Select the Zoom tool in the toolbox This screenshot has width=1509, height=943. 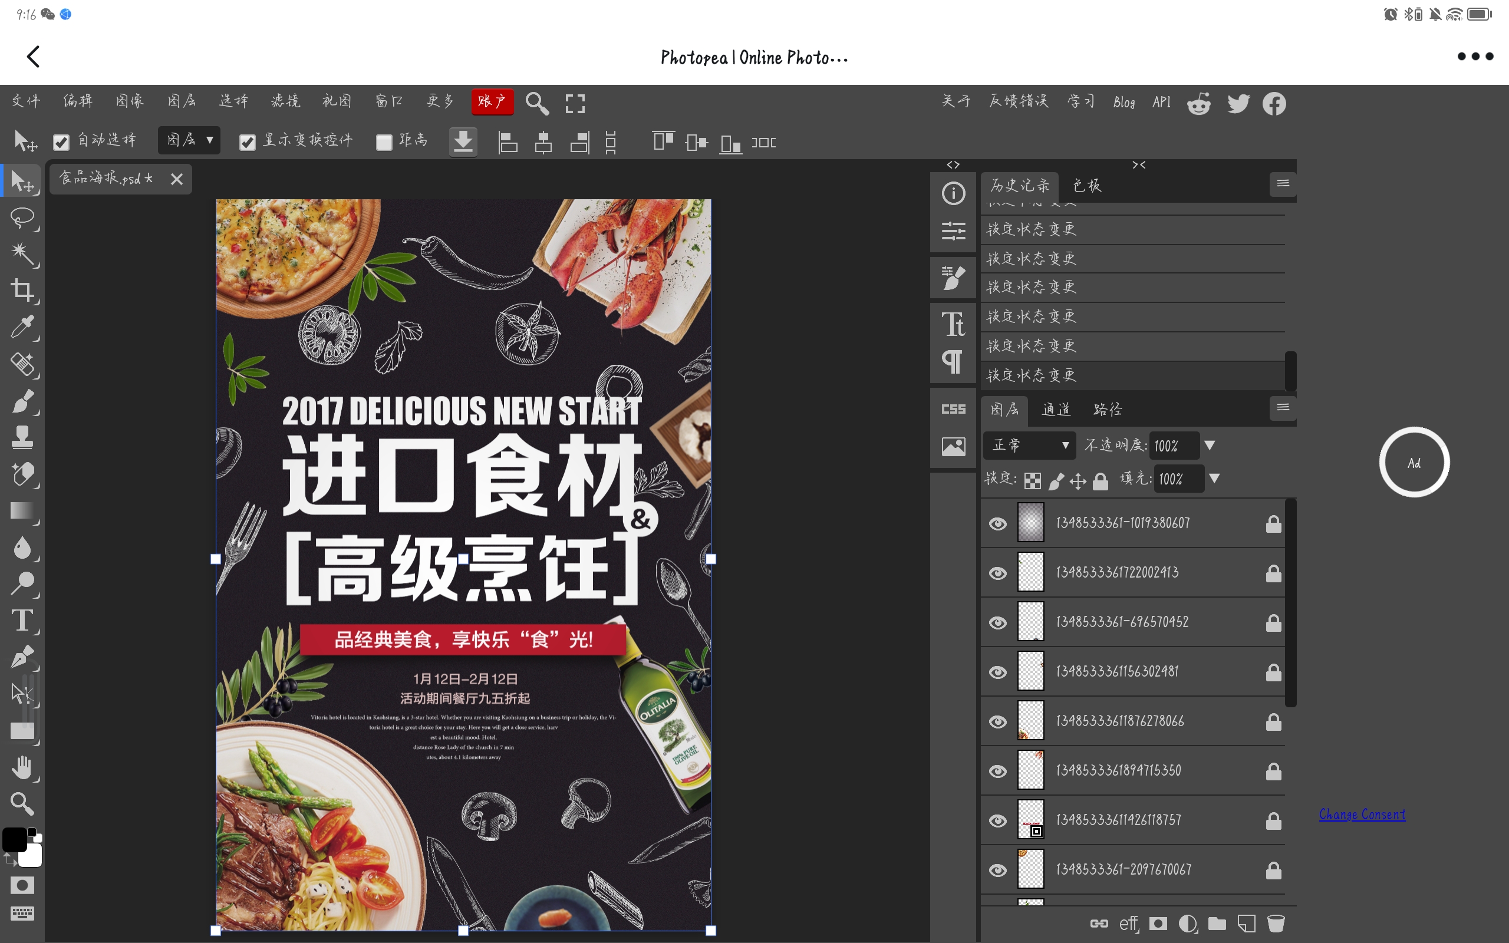pyautogui.click(x=22, y=804)
